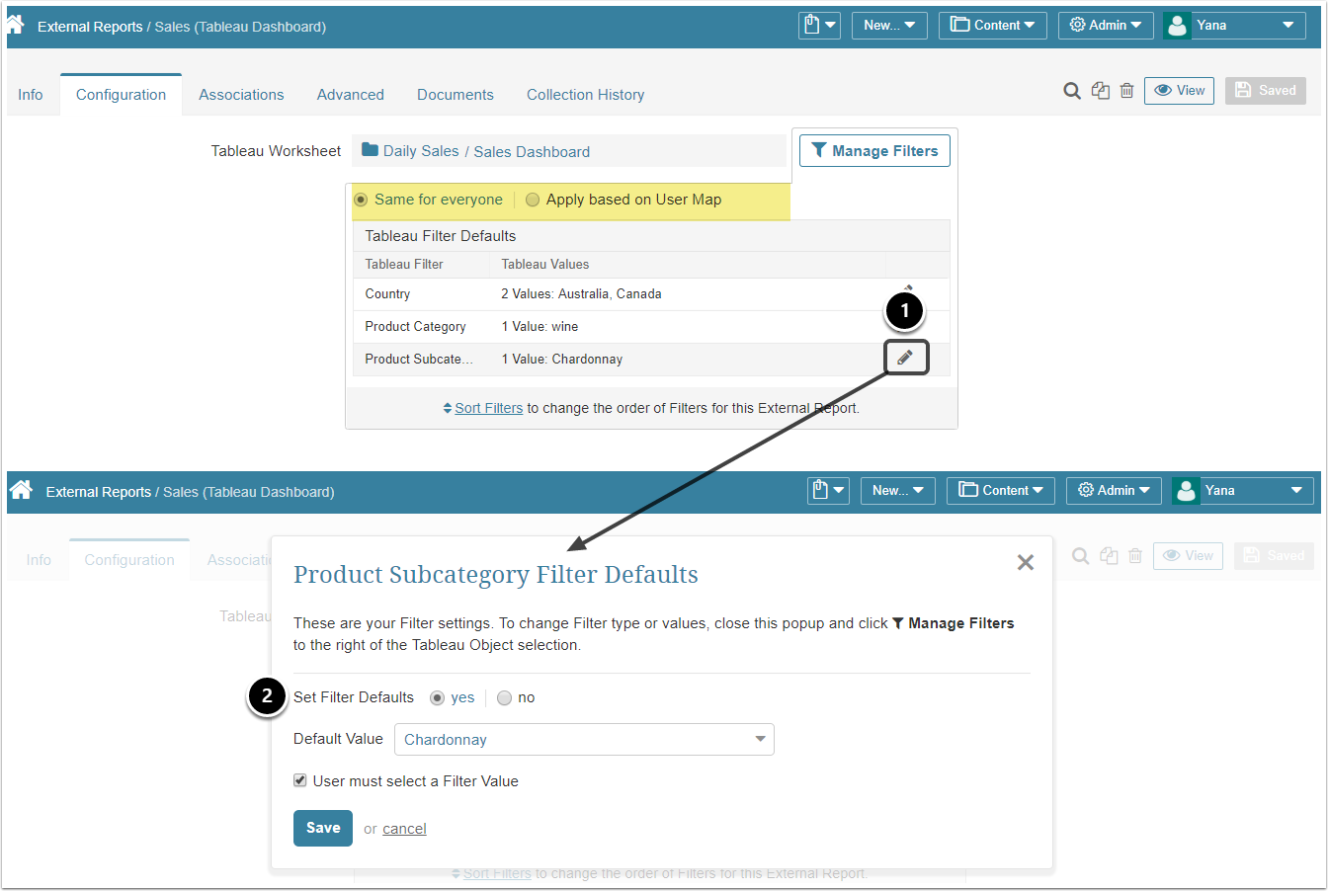Choose 'yes' for Set Filter Defaults

tap(437, 697)
